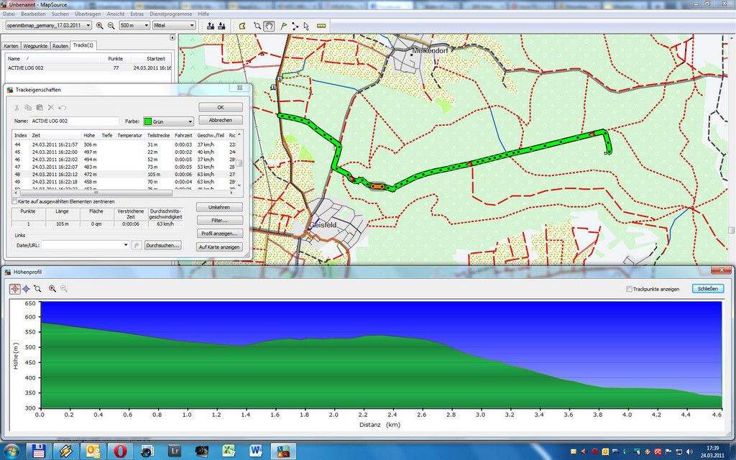Open Lightroom from the taskbar

(x=175, y=451)
